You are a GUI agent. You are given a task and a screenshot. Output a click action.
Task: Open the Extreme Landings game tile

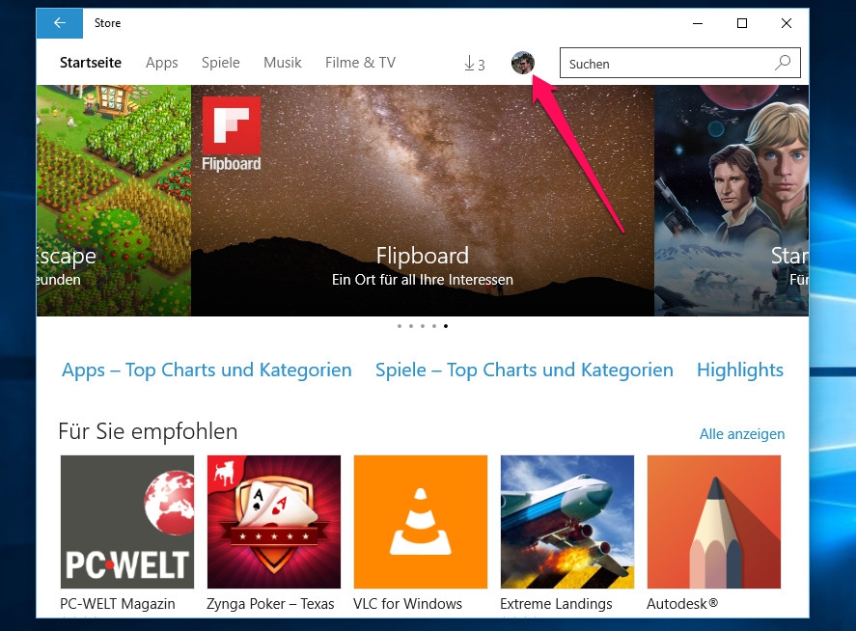[x=567, y=522]
